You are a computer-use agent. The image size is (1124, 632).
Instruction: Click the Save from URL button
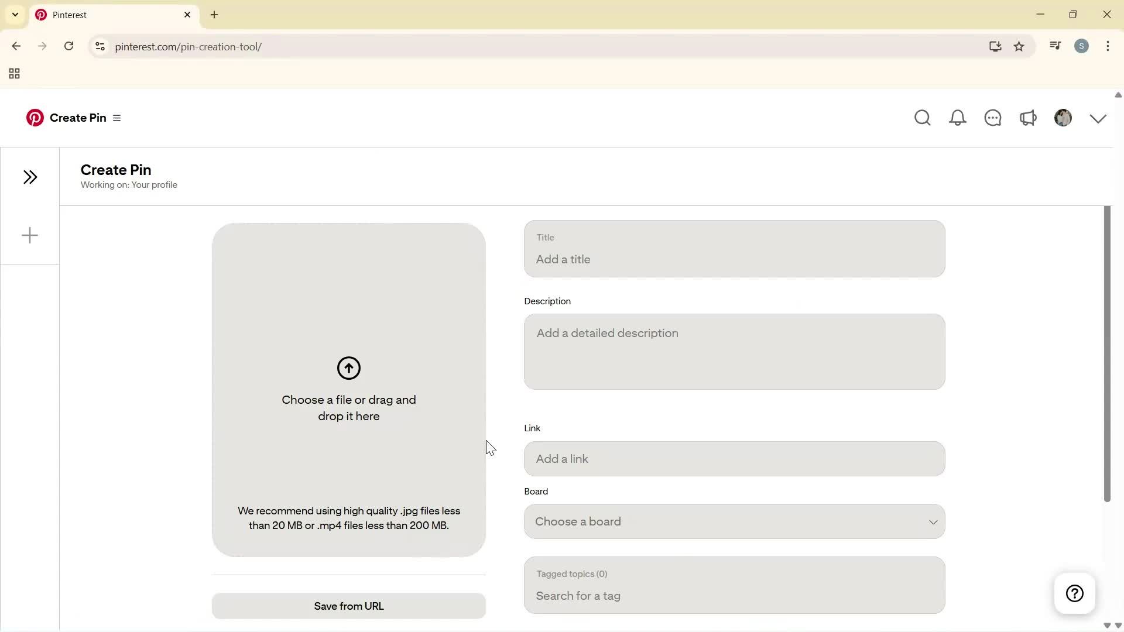[x=348, y=606]
